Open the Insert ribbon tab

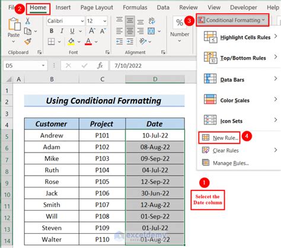tap(63, 8)
